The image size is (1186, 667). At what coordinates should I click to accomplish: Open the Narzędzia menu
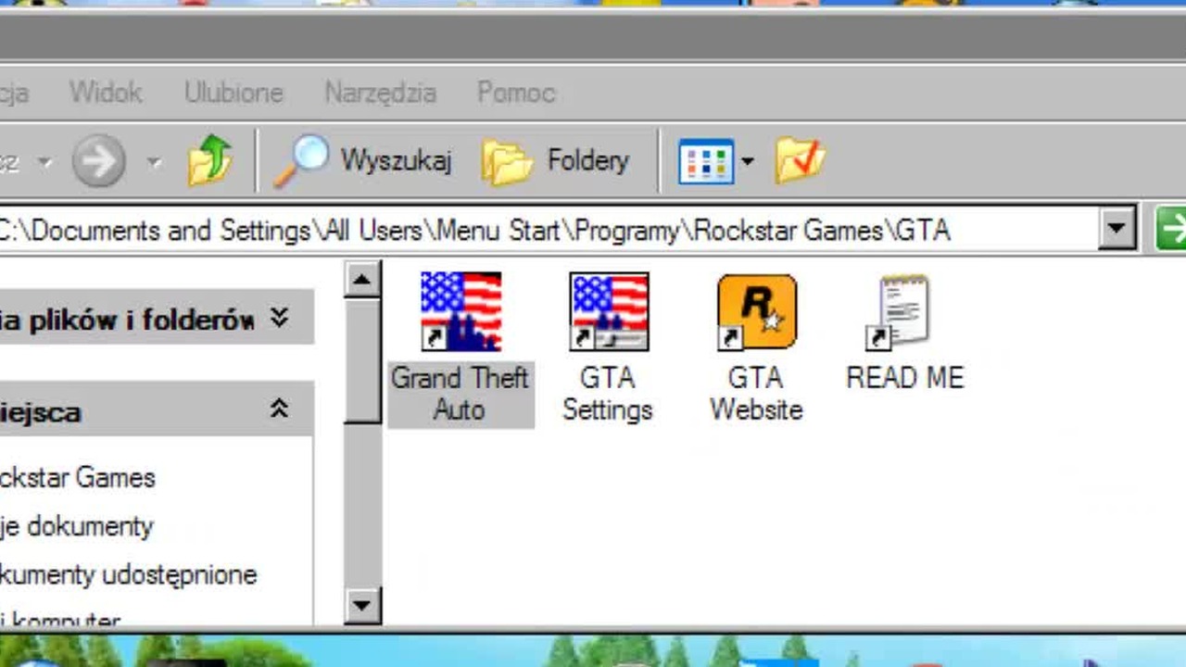380,93
